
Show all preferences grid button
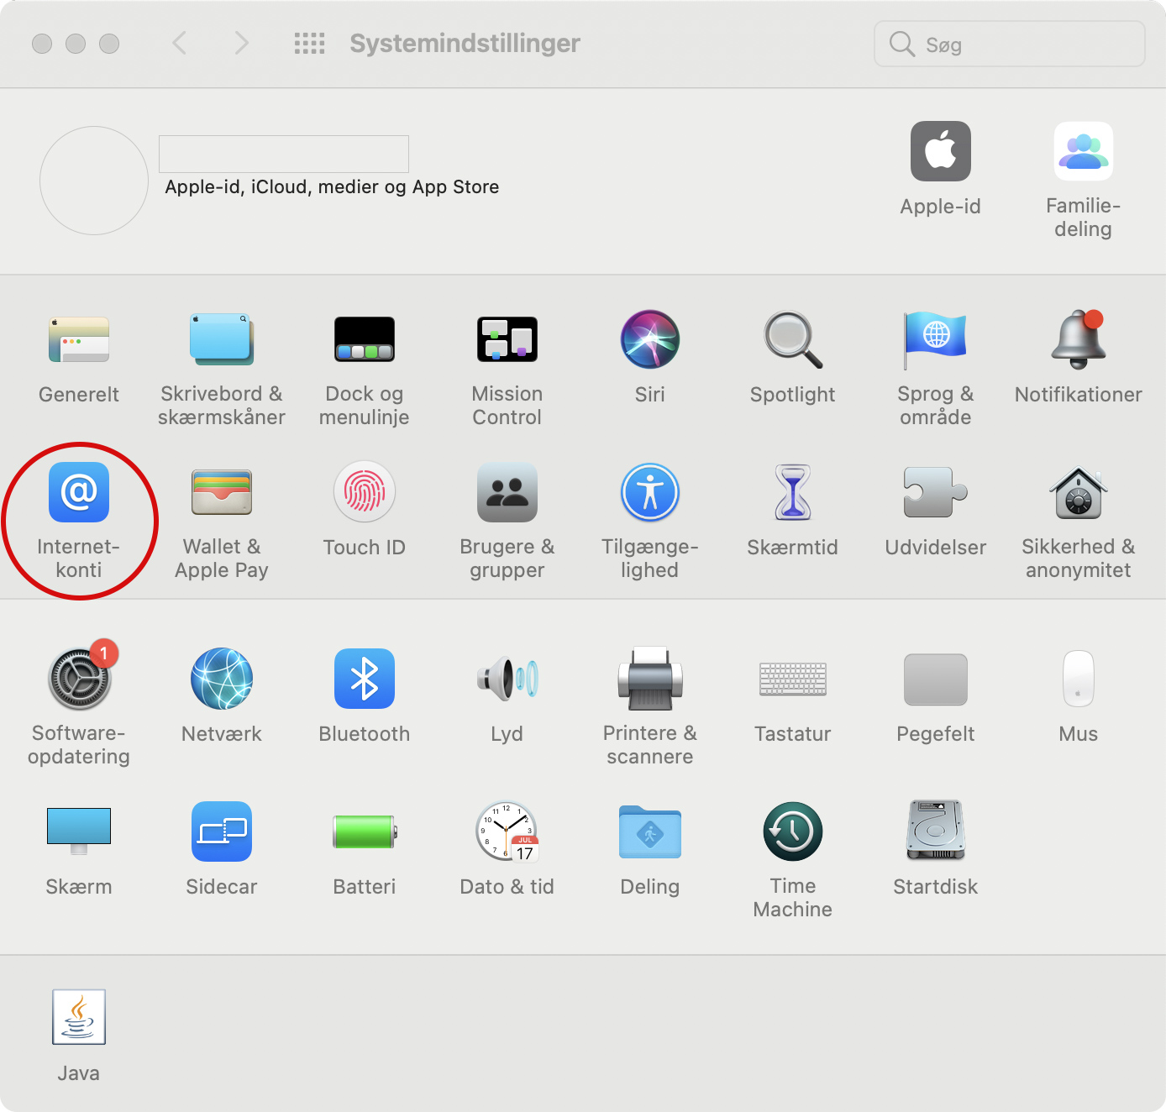tap(309, 43)
